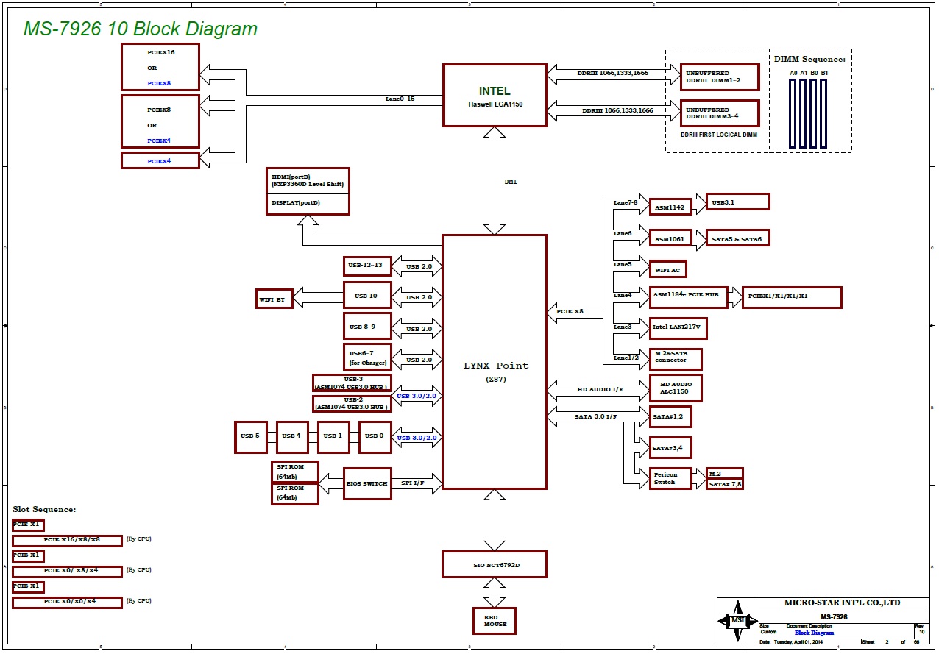The image size is (939, 654).
Task: Click the DIMM B1 slot graphic
Action: [823, 112]
